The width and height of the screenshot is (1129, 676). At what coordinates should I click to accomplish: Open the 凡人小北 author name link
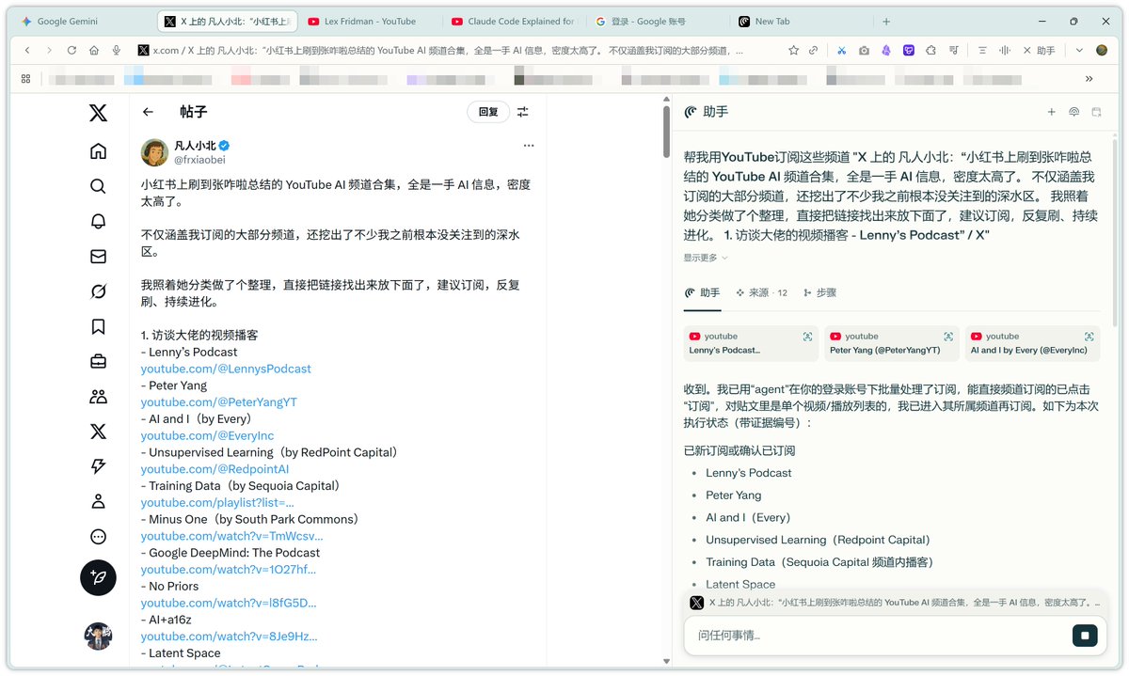[195, 146]
